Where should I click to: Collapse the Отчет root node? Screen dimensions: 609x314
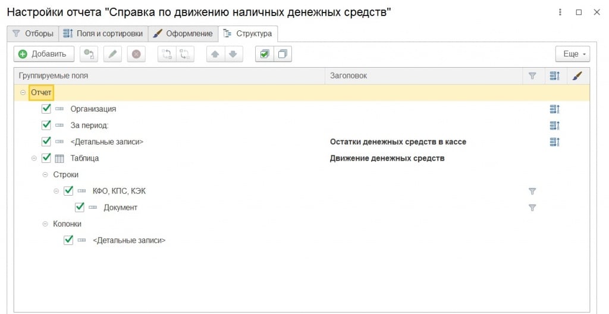pyautogui.click(x=23, y=93)
